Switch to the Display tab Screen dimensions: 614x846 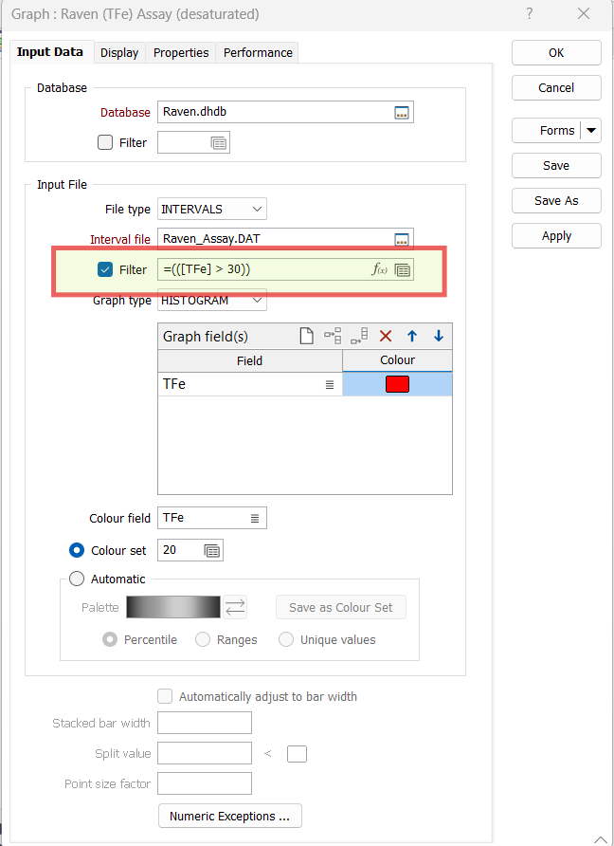[x=119, y=53]
